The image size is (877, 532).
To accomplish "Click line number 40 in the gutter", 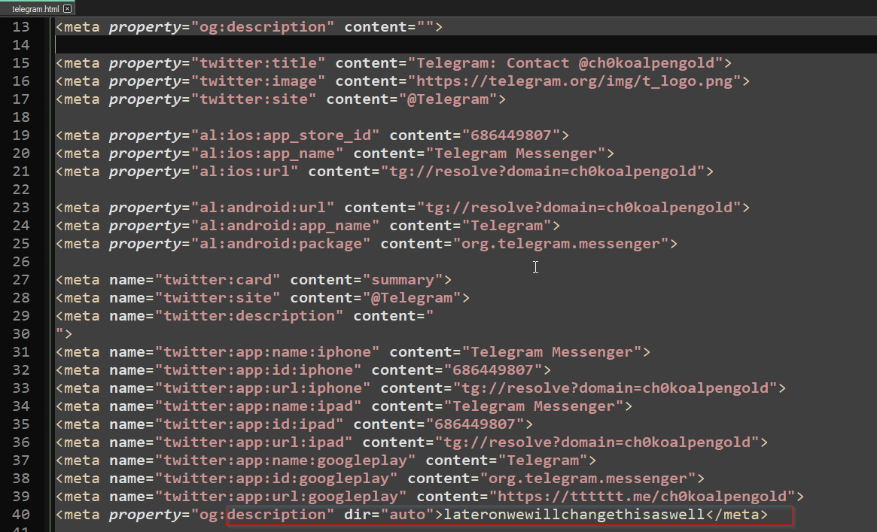I will pos(21,514).
